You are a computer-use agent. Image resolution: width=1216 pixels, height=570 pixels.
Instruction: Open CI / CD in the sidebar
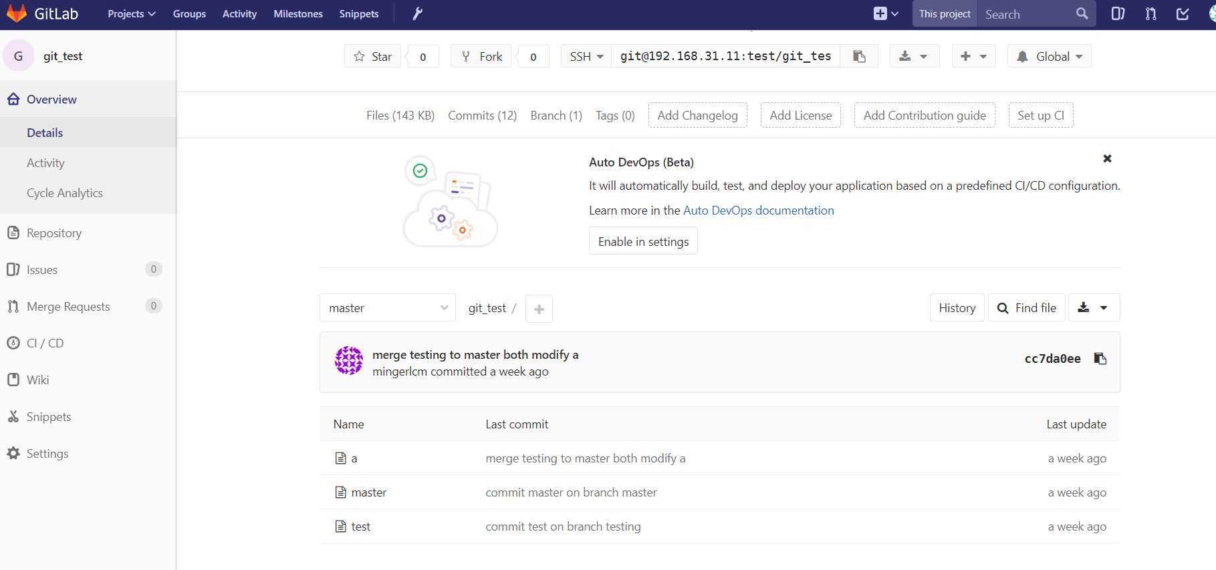point(88,343)
